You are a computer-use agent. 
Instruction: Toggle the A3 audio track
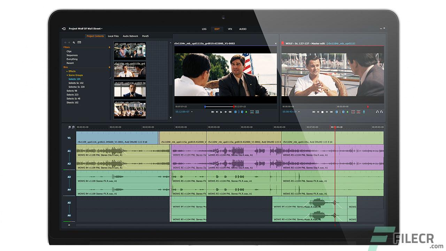pyautogui.click(x=69, y=177)
